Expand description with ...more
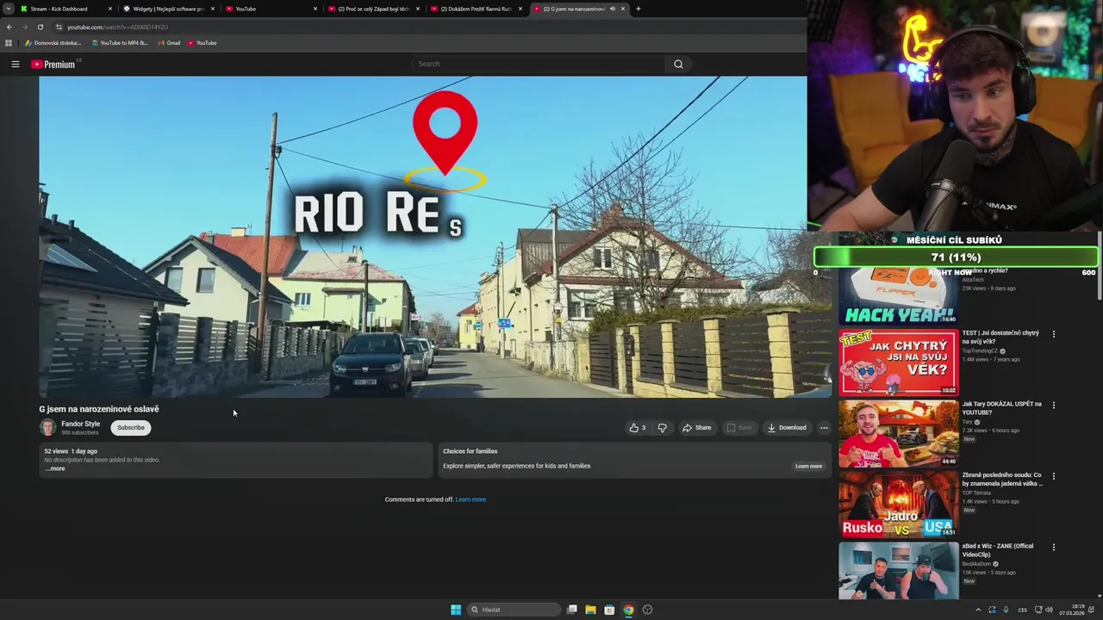Viewport: 1103px width, 620px height. coord(55,468)
